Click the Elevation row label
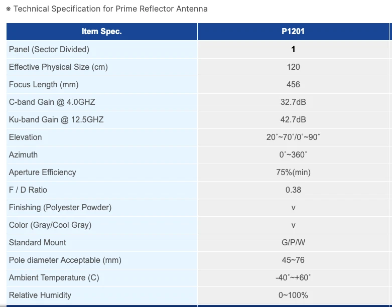 click(26, 137)
